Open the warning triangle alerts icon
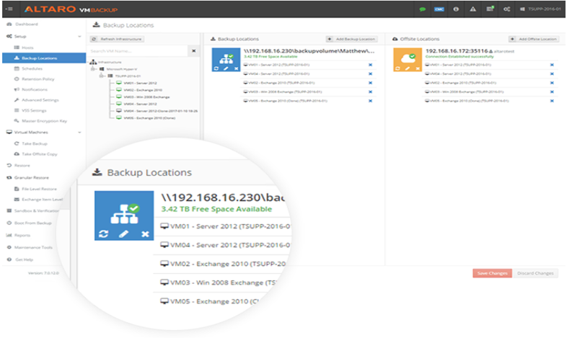The image size is (567, 338). pos(473,9)
